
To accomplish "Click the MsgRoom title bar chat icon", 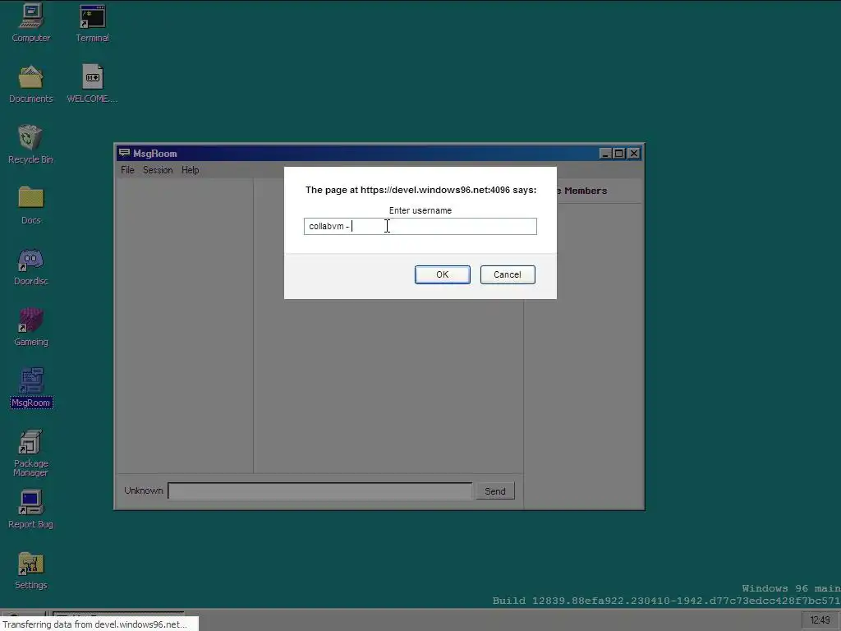I will tap(125, 154).
